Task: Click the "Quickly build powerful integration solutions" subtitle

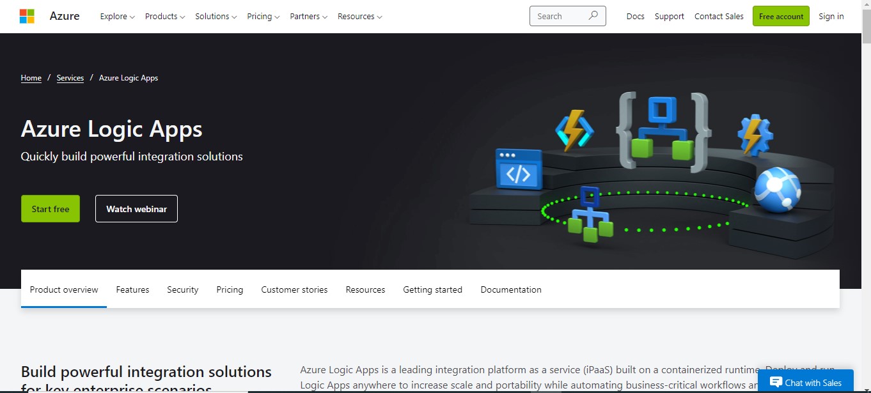Action: pos(132,157)
